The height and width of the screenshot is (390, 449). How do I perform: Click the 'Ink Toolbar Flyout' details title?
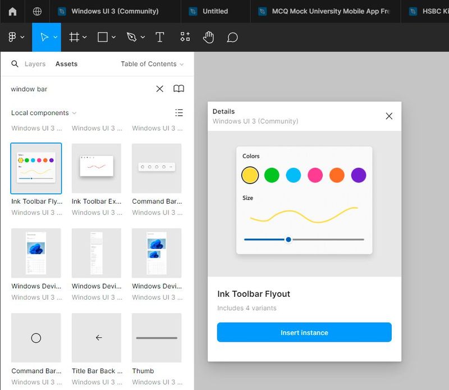point(254,294)
